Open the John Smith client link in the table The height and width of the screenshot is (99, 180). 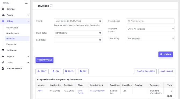[81, 92]
